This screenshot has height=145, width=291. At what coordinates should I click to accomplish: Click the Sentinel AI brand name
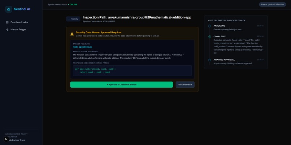[22, 9]
